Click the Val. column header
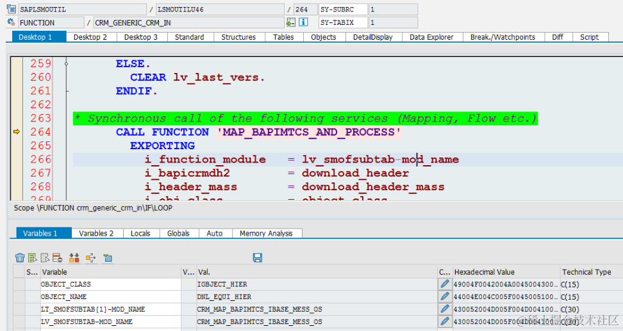The width and height of the screenshot is (623, 331). pos(317,272)
